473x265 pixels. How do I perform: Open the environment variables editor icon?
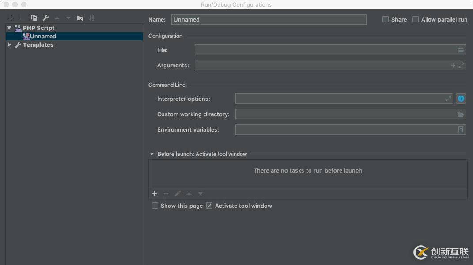pos(461,129)
